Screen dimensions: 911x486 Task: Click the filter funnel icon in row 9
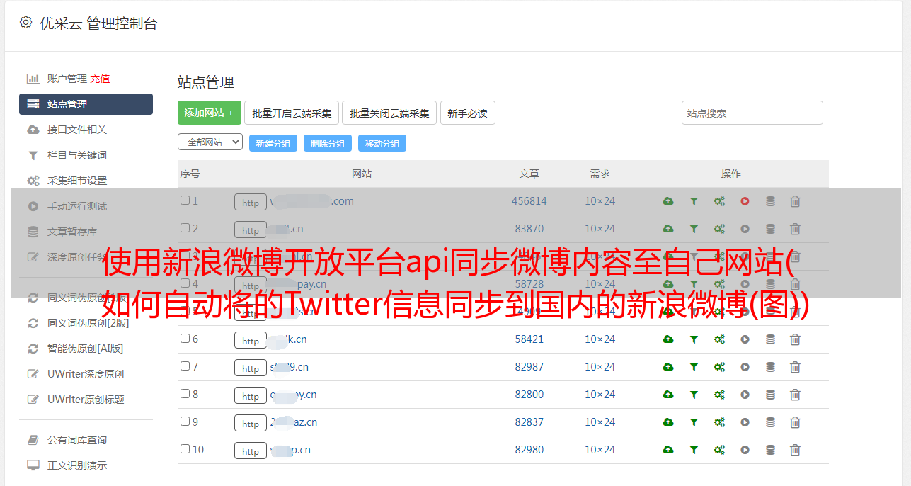(694, 422)
